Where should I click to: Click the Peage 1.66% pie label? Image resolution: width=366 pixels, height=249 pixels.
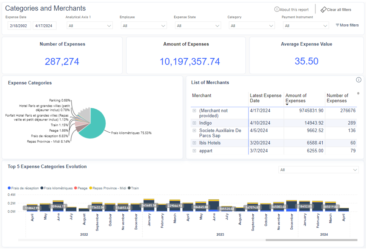point(59,130)
